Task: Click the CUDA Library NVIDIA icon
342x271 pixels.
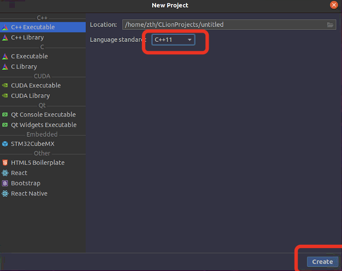Action: (5, 95)
